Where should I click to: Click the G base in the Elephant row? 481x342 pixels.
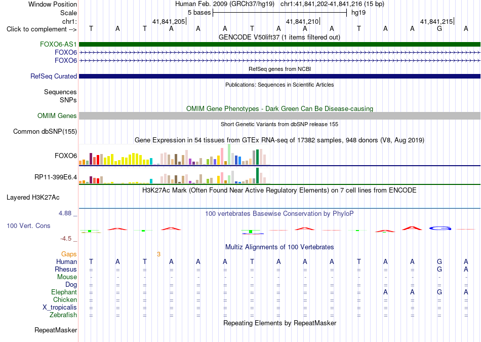pos(439,292)
